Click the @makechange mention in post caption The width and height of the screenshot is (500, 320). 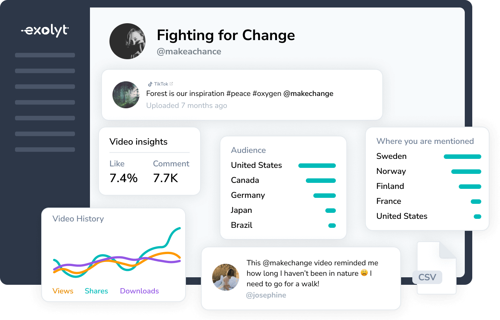pyautogui.click(x=308, y=94)
